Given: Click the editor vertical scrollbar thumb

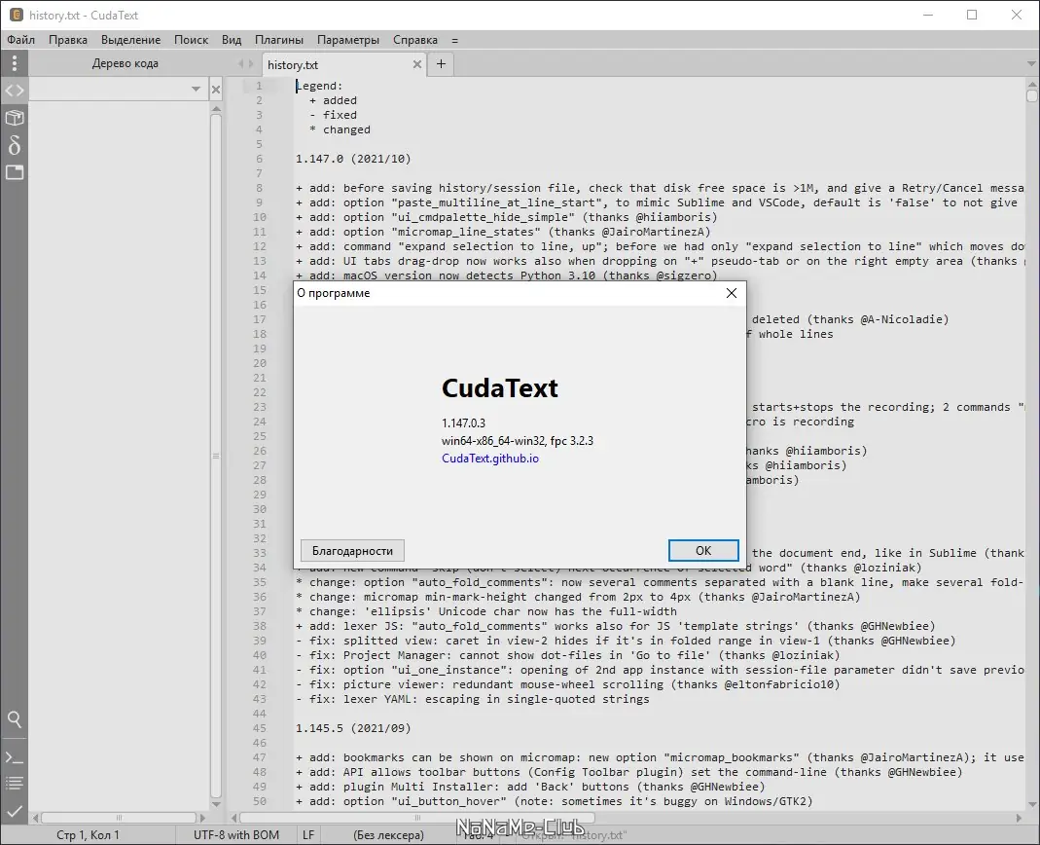Looking at the screenshot, I should 1031,95.
